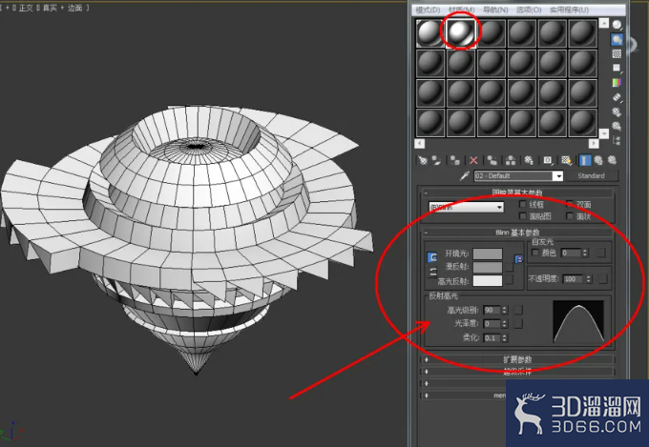Click the 边面 viewport shading label
The width and height of the screenshot is (649, 447).
74,8
